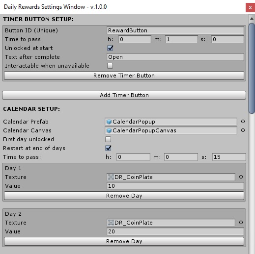
Task: Click the scrollbar up arrow
Action: click(252, 19)
